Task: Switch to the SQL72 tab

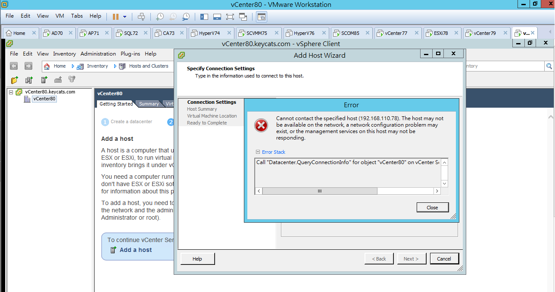Action: (131, 33)
